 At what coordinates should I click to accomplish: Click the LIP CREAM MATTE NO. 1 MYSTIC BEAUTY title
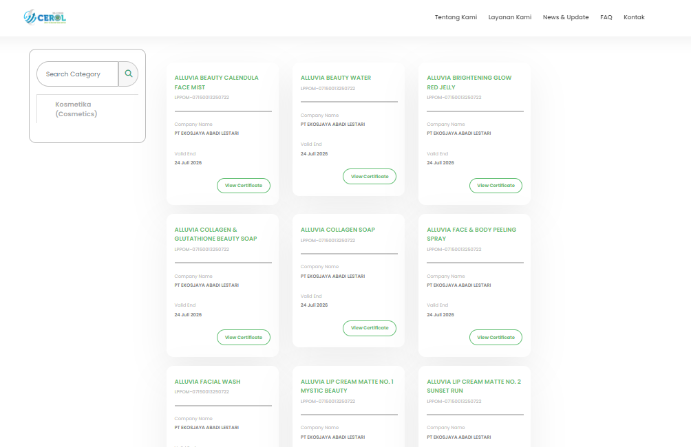point(347,386)
